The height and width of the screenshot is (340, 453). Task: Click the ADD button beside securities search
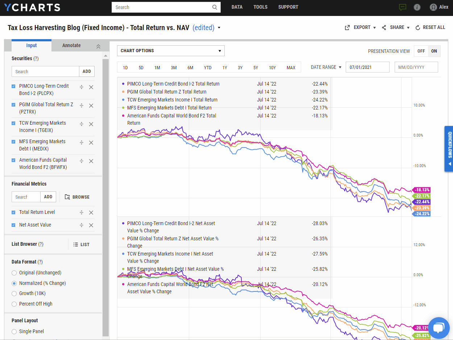87,71
